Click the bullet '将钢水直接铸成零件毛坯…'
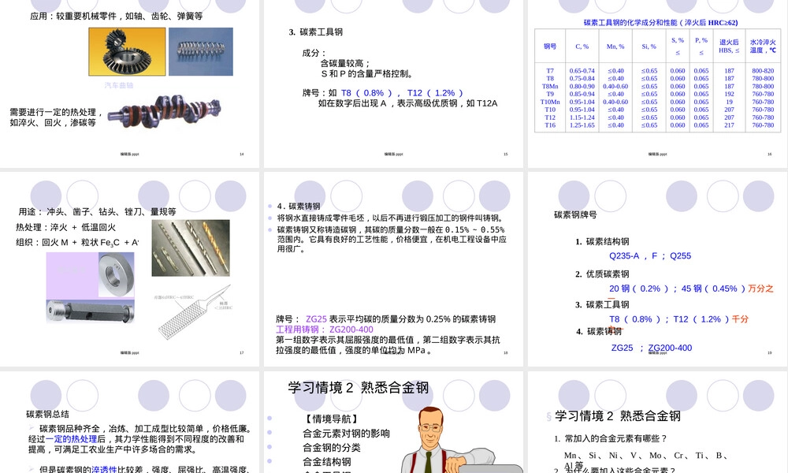Image resolution: width=788 pixels, height=473 pixels. 390,218
